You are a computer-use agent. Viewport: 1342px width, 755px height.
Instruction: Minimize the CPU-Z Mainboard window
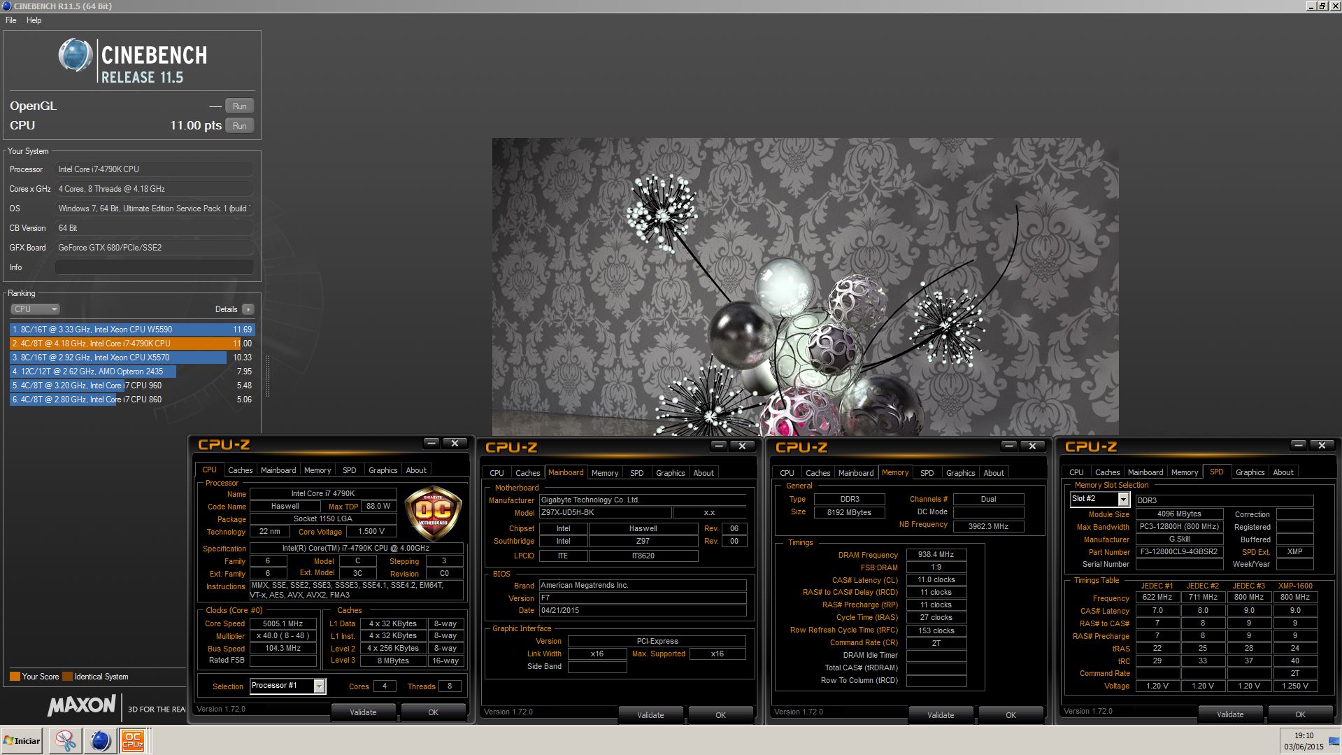[719, 446]
